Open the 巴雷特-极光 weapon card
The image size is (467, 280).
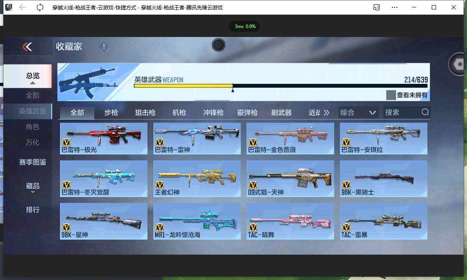click(x=104, y=138)
